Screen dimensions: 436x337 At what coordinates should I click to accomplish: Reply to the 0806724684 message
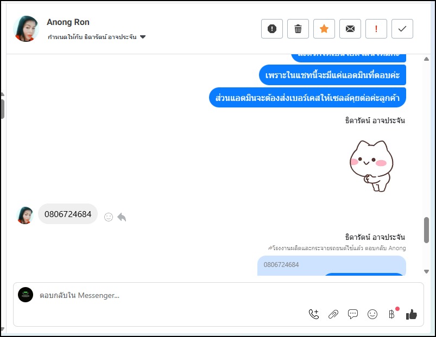(x=122, y=217)
